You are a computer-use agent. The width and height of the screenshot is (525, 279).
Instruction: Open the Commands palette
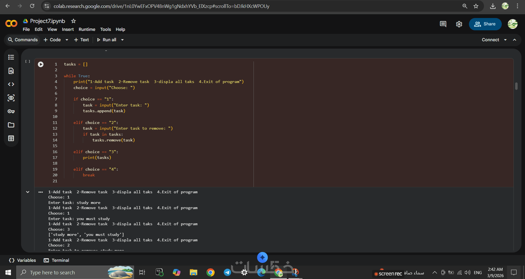click(x=23, y=40)
